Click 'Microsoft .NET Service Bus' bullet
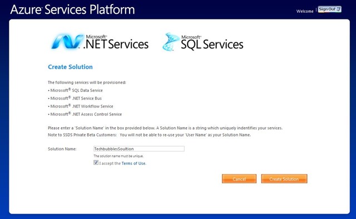The width and height of the screenshot is (356, 219). pyautogui.click(x=75, y=98)
